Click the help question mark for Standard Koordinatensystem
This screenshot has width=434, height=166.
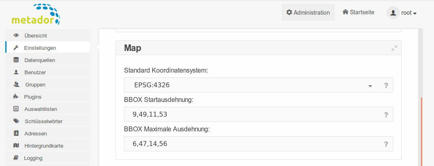point(386,86)
